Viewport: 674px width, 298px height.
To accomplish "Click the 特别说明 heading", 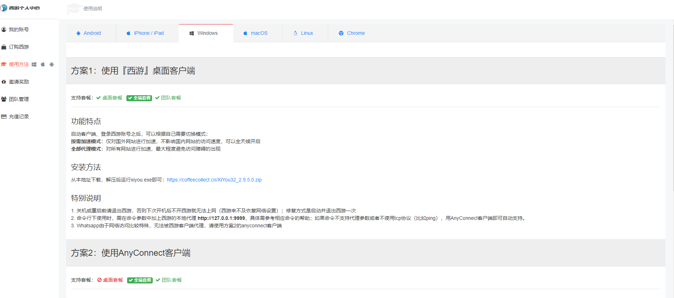I will tap(86, 198).
